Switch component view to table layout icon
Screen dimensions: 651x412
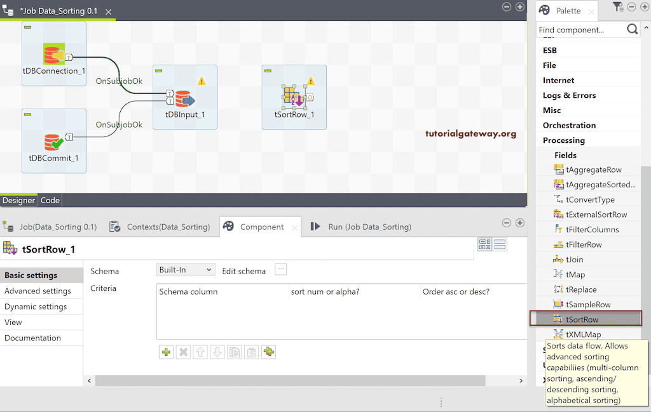point(484,244)
